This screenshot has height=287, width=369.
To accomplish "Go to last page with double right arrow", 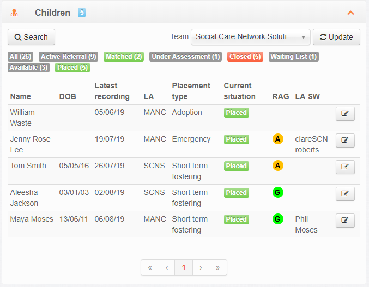I will 218,267.
